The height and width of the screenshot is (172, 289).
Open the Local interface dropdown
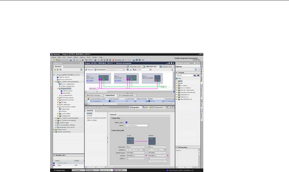coord(144,150)
